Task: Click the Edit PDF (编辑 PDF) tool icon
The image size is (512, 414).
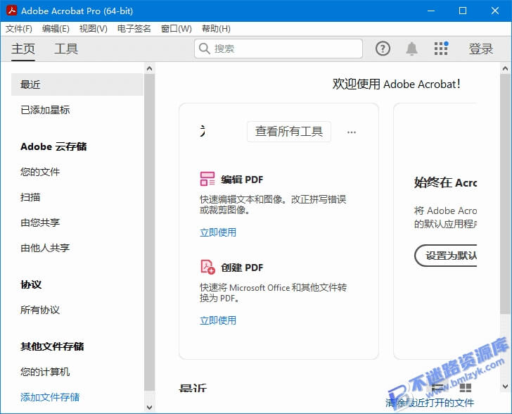Action: coord(207,179)
